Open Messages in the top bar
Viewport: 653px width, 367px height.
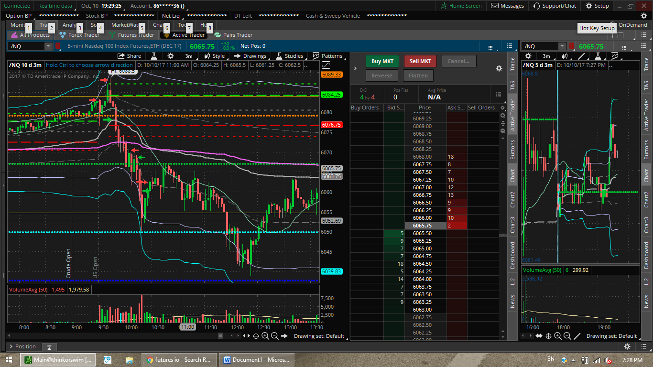coord(508,6)
